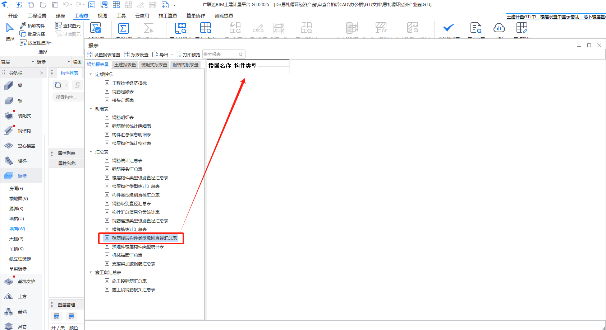This screenshot has height=330, width=606.
Task: Select 天棚(P) under 装修
Action: (16, 239)
